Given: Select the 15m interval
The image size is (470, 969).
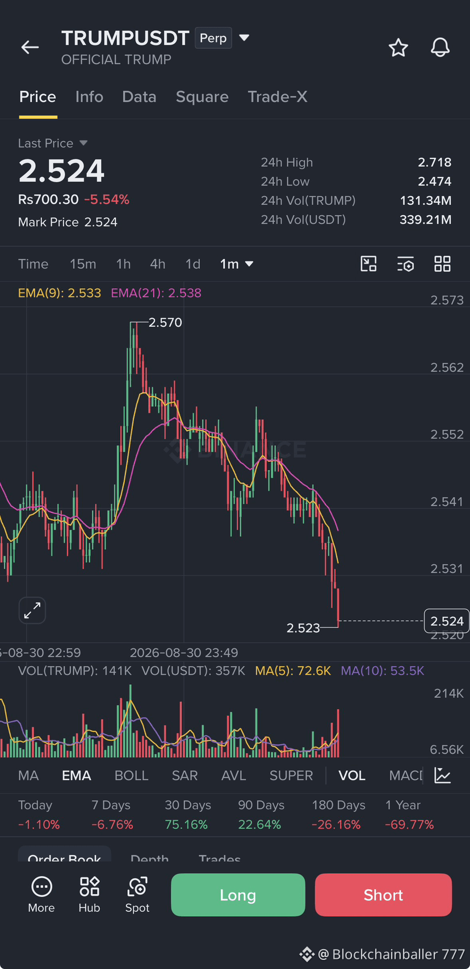Looking at the screenshot, I should [83, 264].
